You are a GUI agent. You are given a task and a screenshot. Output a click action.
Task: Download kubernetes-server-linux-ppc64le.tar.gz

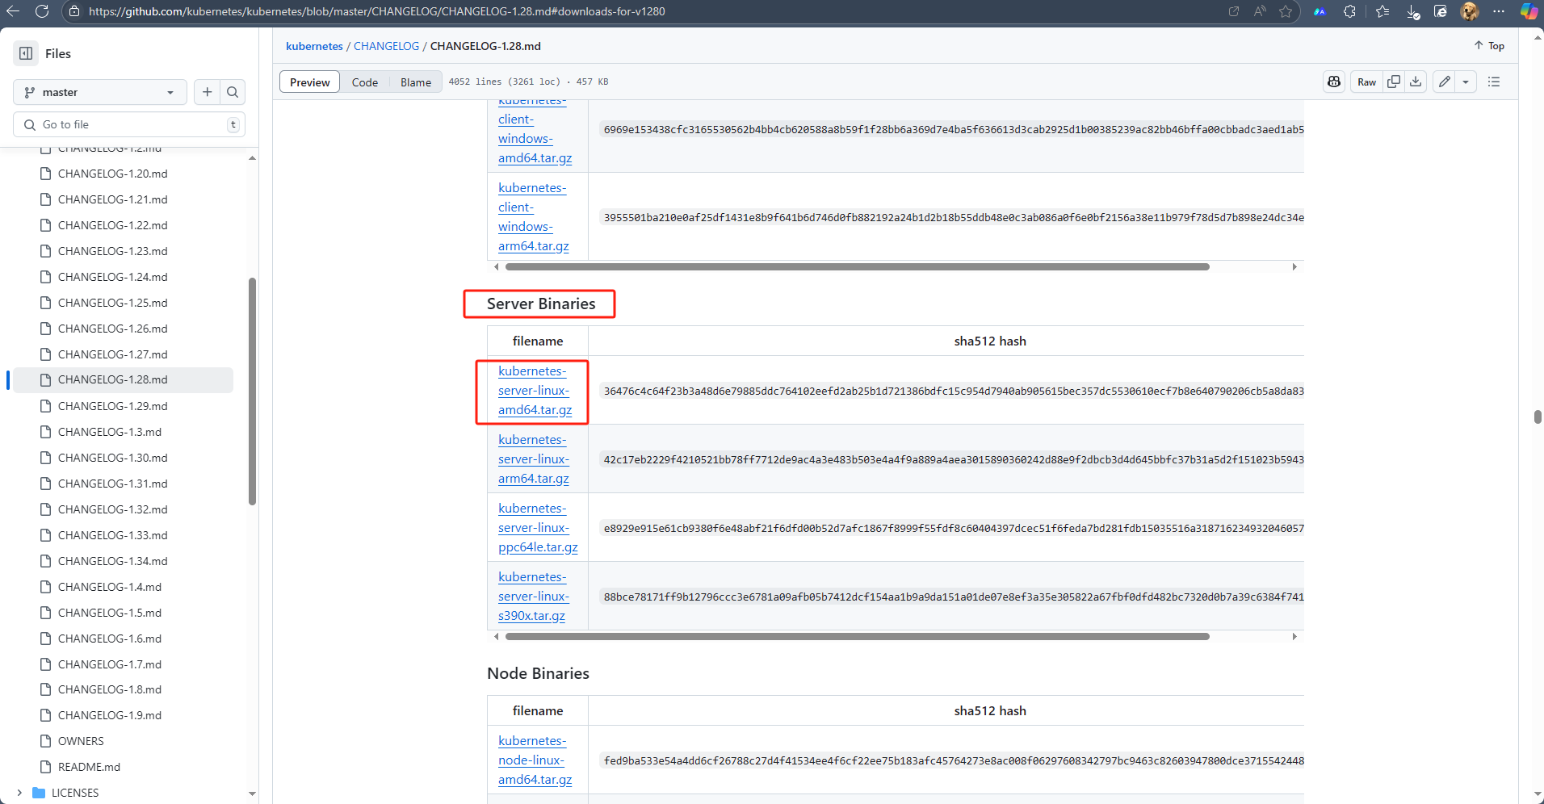pos(538,528)
